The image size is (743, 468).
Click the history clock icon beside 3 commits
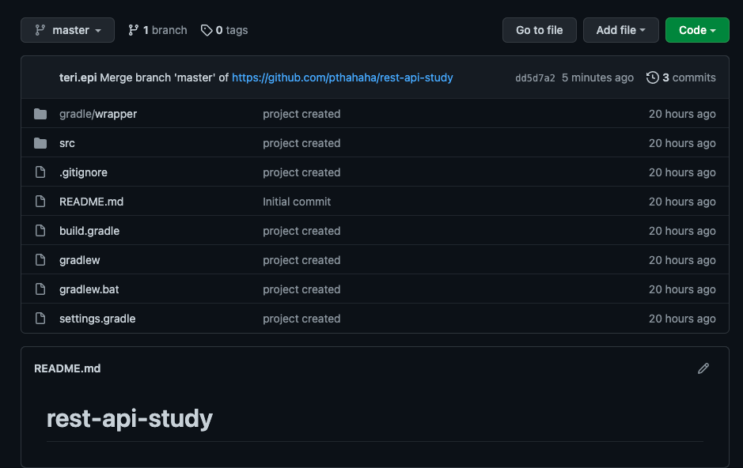click(x=653, y=77)
